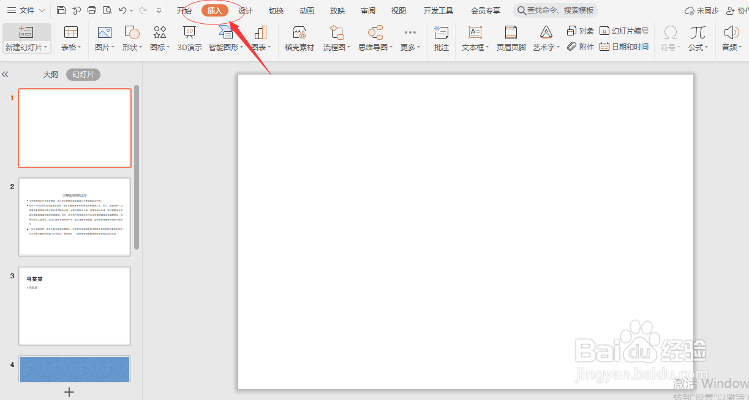Viewport: 749px width, 400px height.
Task: Open the 开发工具 tab
Action: [x=438, y=10]
